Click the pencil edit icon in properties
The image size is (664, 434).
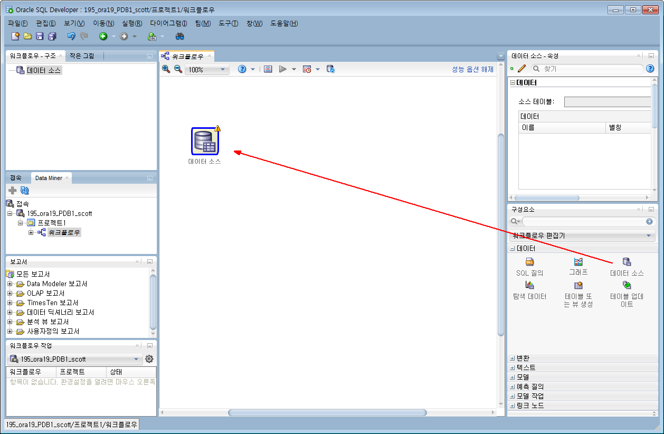(522, 69)
